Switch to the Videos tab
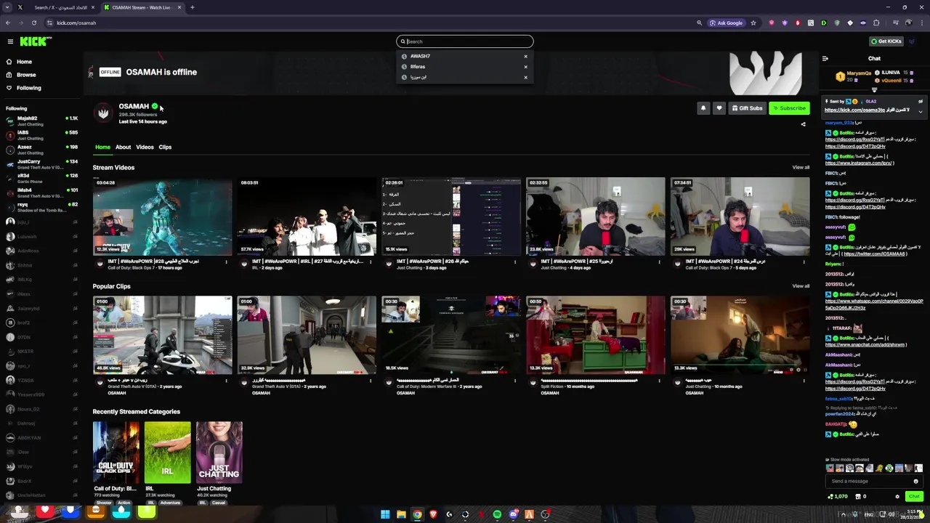This screenshot has width=930, height=523. coord(145,147)
